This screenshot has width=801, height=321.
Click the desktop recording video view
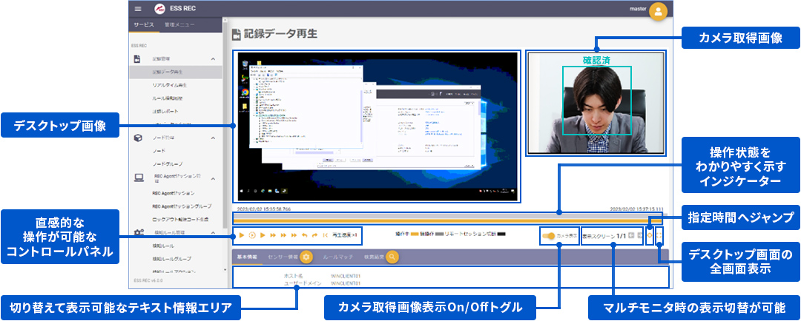coord(377,126)
